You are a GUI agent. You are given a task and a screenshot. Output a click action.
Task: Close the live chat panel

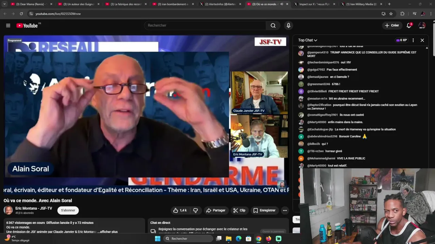click(x=422, y=40)
